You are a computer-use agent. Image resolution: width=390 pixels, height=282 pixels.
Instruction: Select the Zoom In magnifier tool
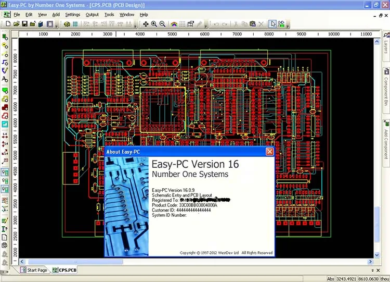154,24
